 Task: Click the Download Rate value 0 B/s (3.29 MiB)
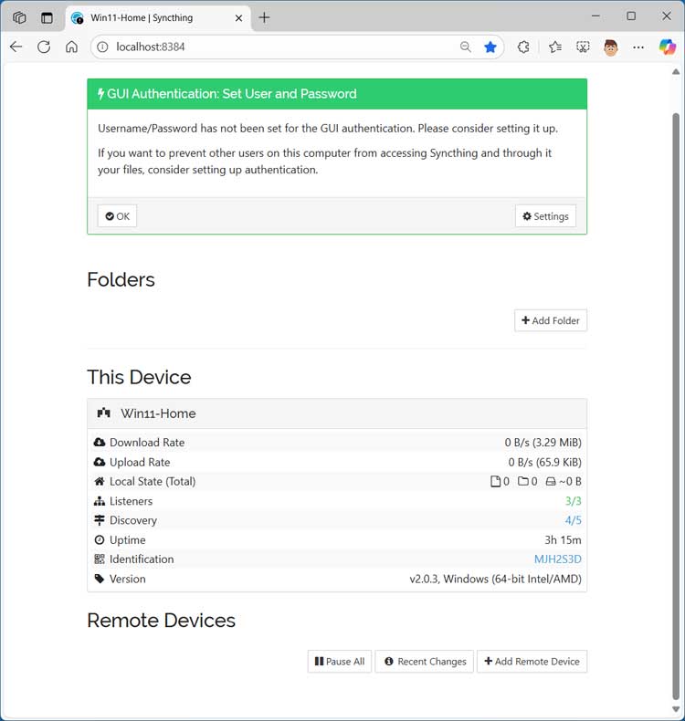[543, 443]
